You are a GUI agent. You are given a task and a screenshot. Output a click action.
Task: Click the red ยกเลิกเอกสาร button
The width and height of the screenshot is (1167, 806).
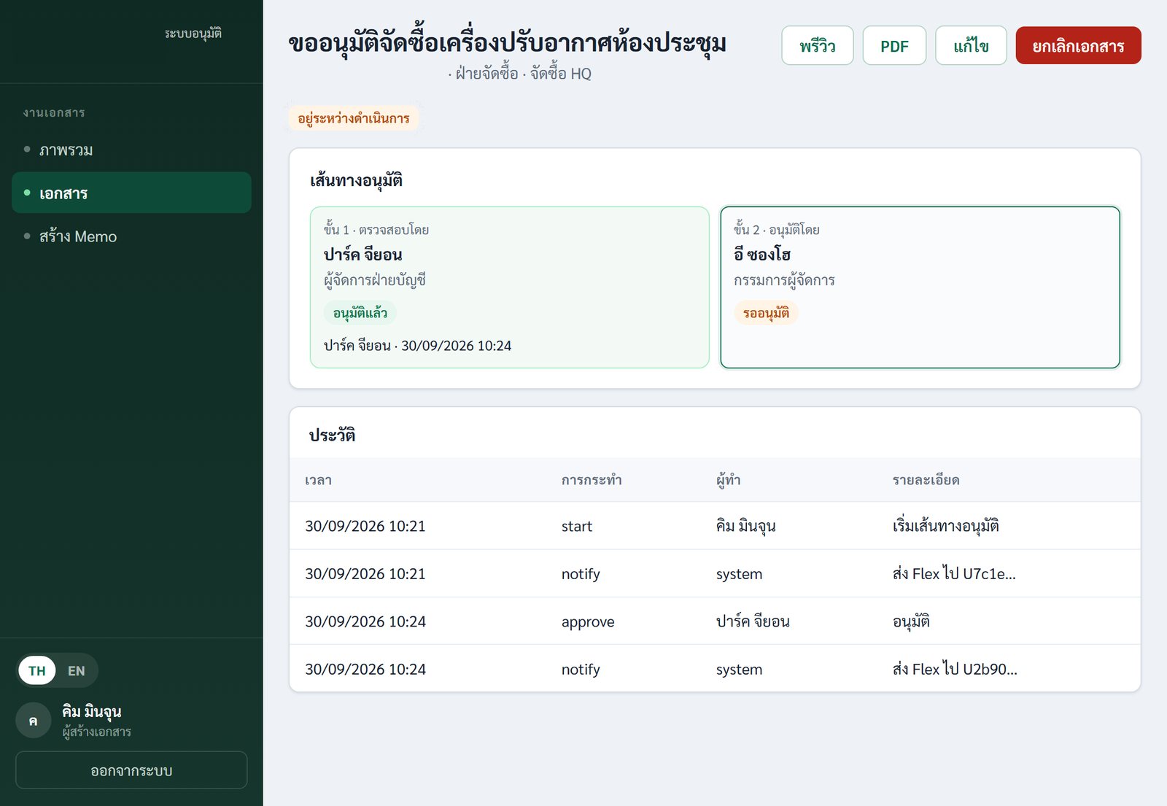(1078, 46)
